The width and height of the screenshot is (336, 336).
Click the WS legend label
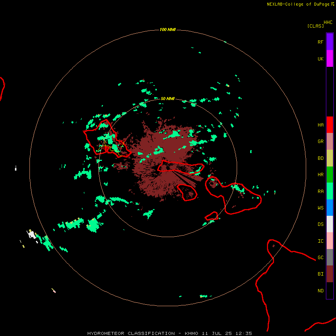tap(320, 208)
